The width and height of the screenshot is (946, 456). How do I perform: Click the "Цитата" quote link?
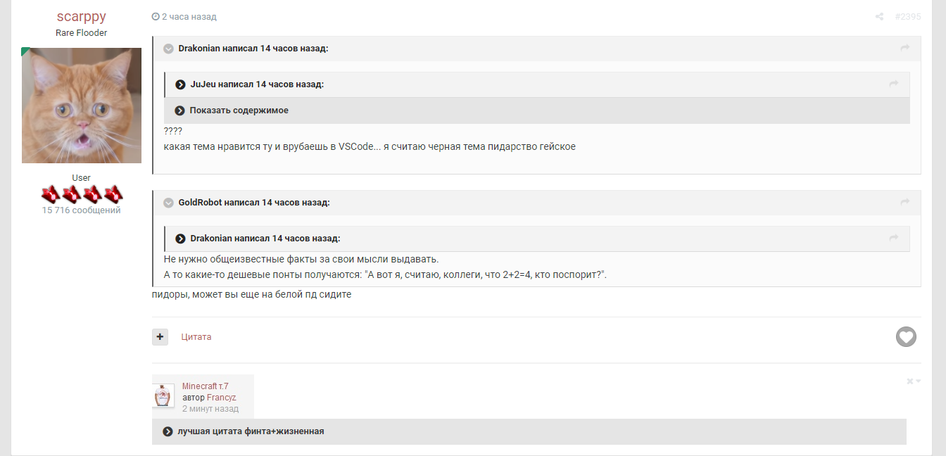[196, 337]
